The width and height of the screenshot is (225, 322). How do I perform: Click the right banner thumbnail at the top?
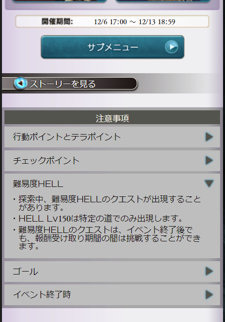(163, 1)
